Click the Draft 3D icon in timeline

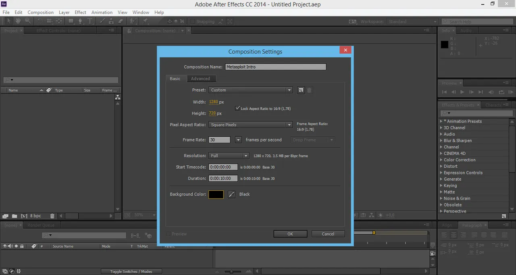(x=148, y=235)
